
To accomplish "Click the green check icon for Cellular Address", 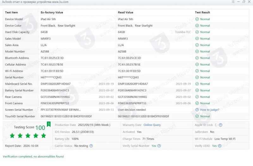I will (x=197, y=65).
